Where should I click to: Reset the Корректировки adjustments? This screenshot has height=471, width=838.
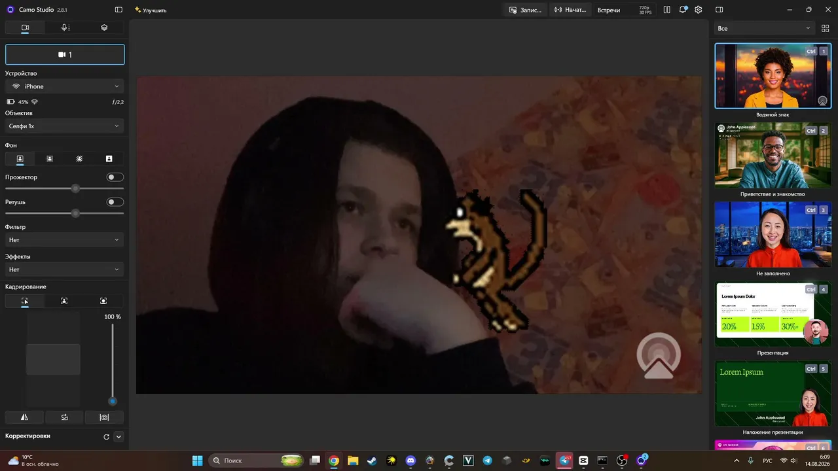(106, 436)
